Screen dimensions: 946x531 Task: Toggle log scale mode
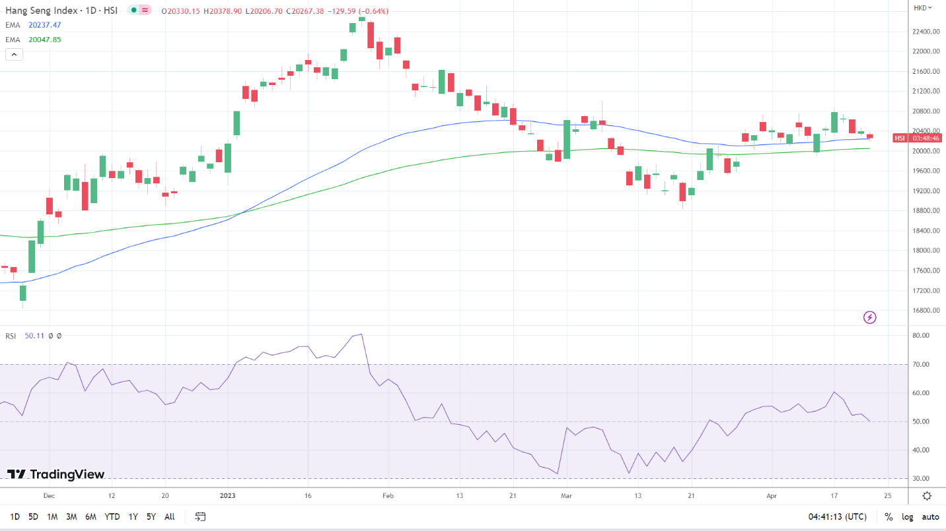[908, 516]
